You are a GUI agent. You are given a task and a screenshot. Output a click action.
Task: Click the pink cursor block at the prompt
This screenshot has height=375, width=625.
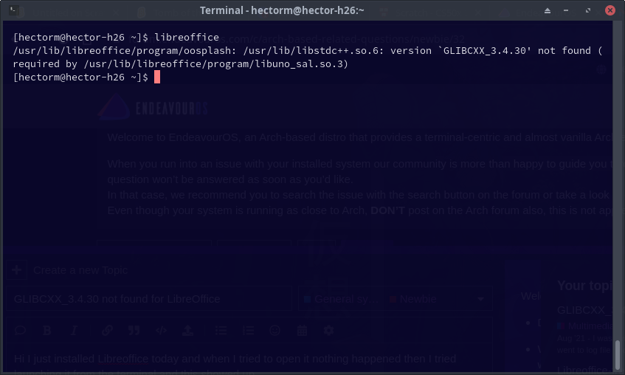[157, 77]
